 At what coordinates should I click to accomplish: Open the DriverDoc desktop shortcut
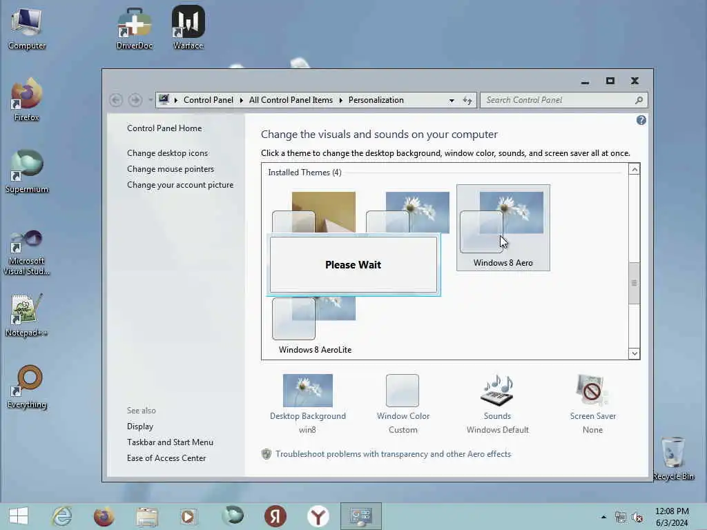pyautogui.click(x=135, y=29)
